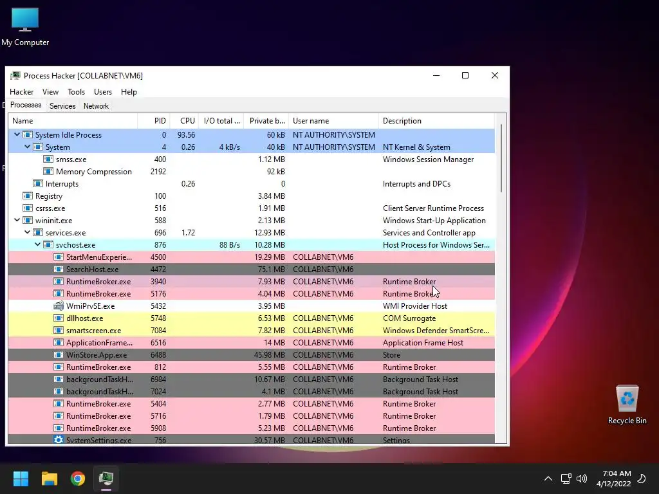Collapse the wininit.exe tree node

point(17,220)
